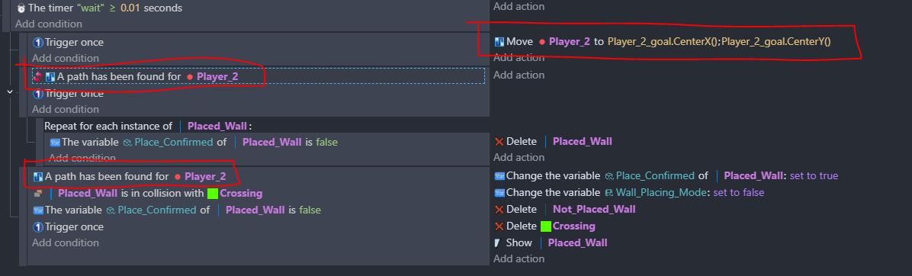Click the top Trigger once condition
912x276 pixels.
69,43
